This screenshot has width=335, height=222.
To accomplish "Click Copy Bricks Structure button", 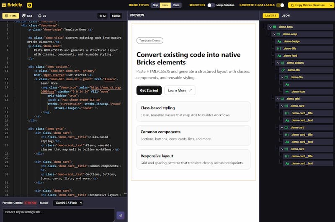I will coord(308,5).
